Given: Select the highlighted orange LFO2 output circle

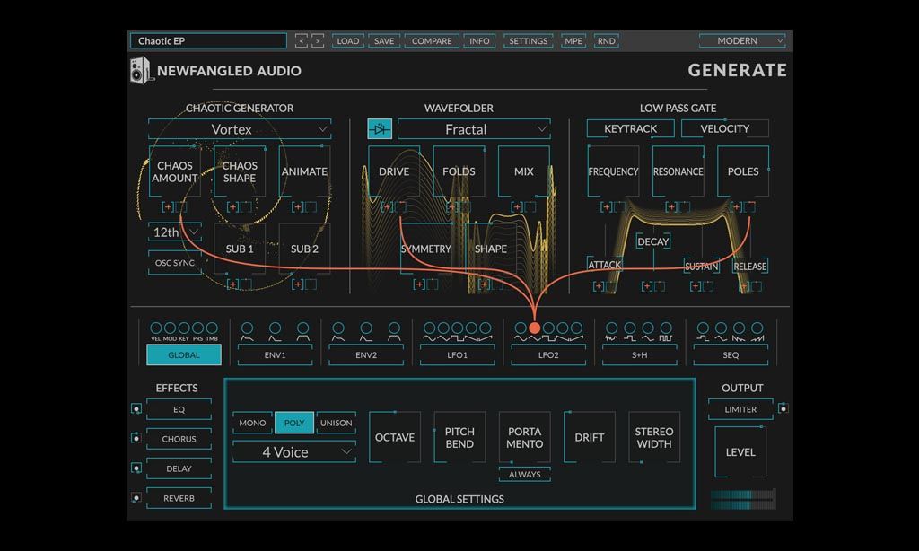Looking at the screenshot, I should click(x=535, y=328).
